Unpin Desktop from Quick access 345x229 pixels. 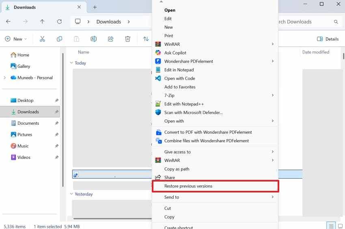coord(56,100)
